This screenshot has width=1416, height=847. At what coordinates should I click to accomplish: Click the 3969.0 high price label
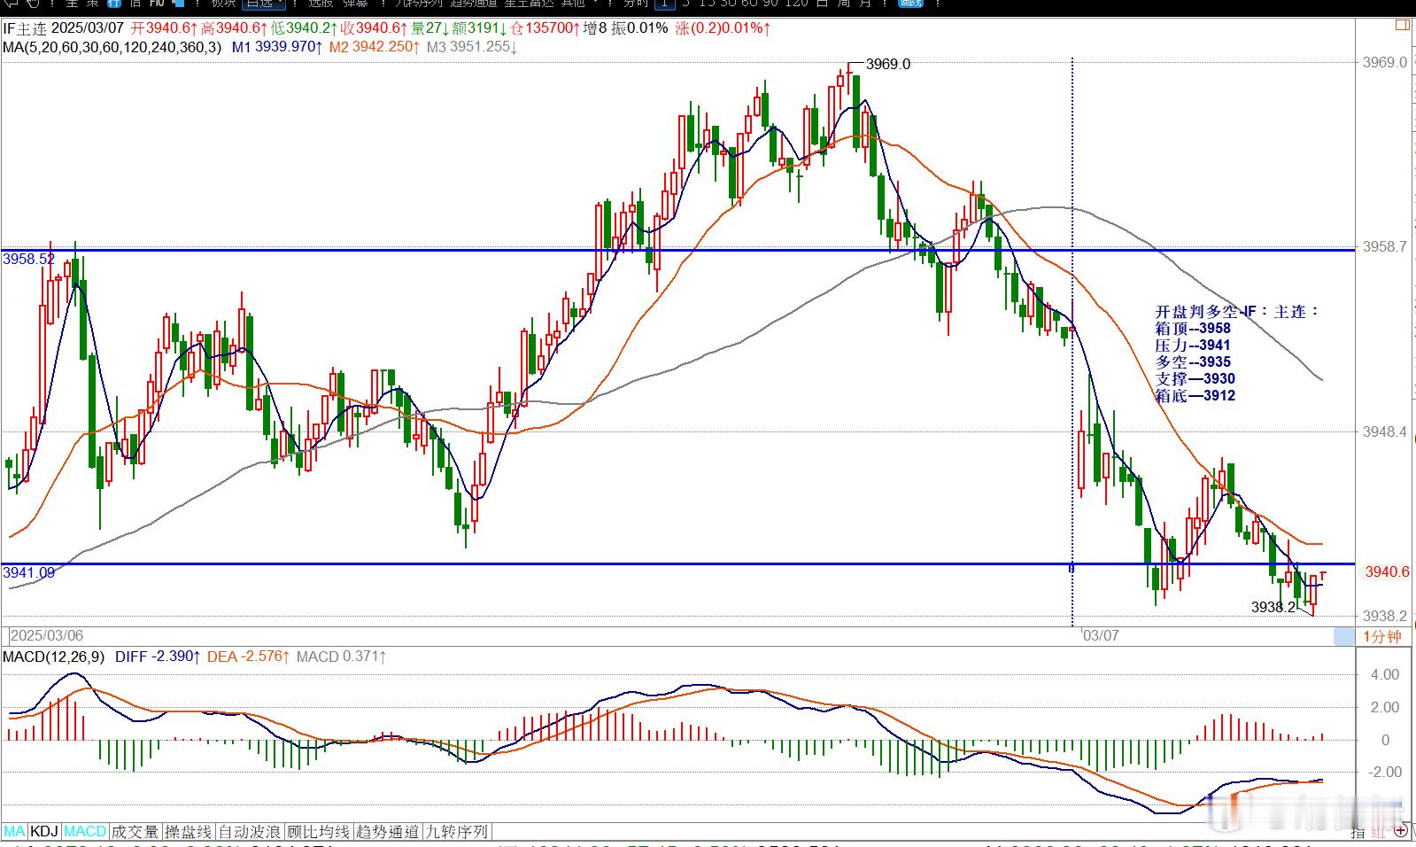(x=887, y=64)
